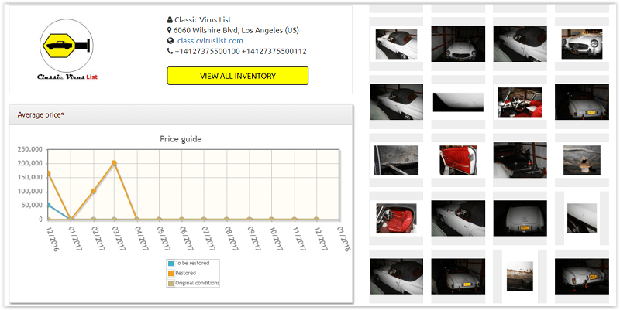Open the classicviruslist.com link
This screenshot has height=310, width=620.
[x=210, y=41]
